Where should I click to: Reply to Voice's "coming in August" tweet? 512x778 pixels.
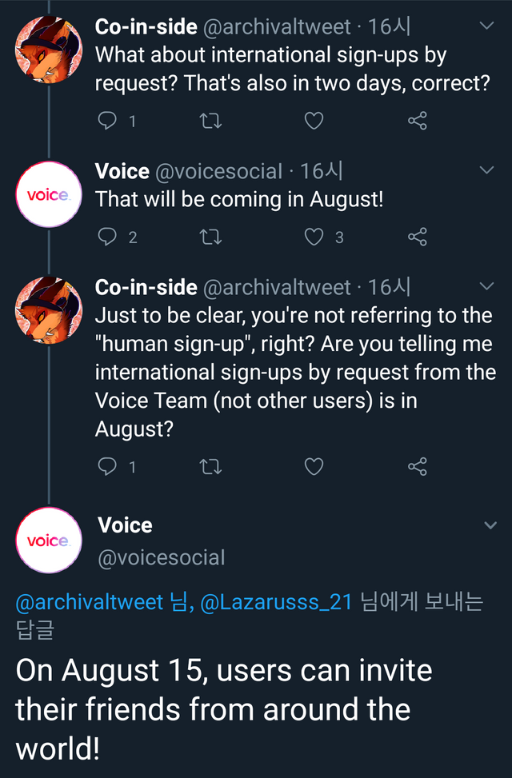click(107, 237)
